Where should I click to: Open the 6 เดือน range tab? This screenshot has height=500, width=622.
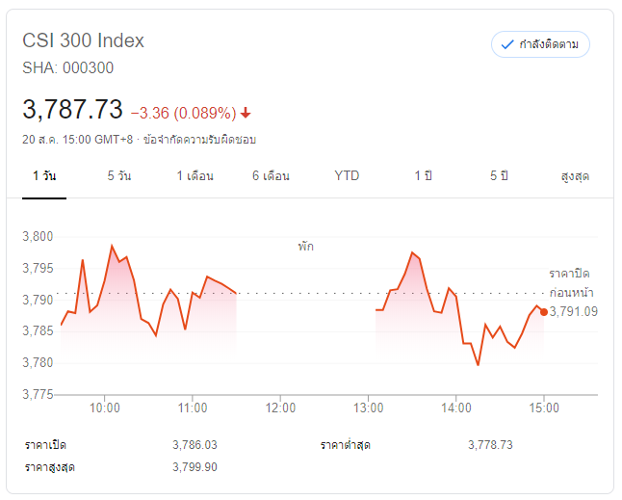[x=271, y=176]
